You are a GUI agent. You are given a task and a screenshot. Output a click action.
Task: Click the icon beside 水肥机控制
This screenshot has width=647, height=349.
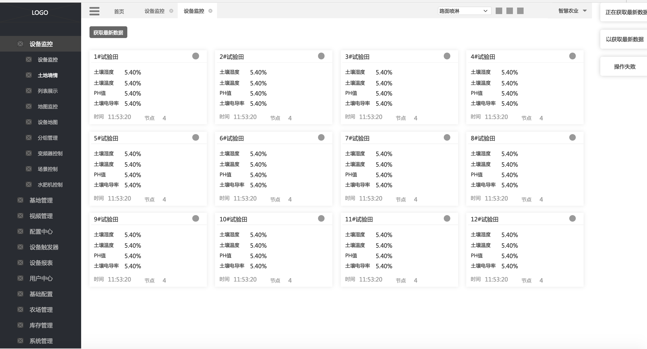(x=29, y=184)
